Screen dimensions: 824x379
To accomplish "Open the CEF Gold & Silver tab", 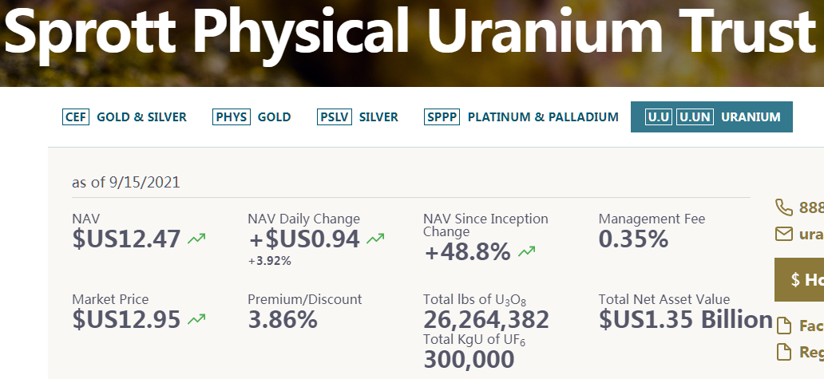I will [x=124, y=116].
